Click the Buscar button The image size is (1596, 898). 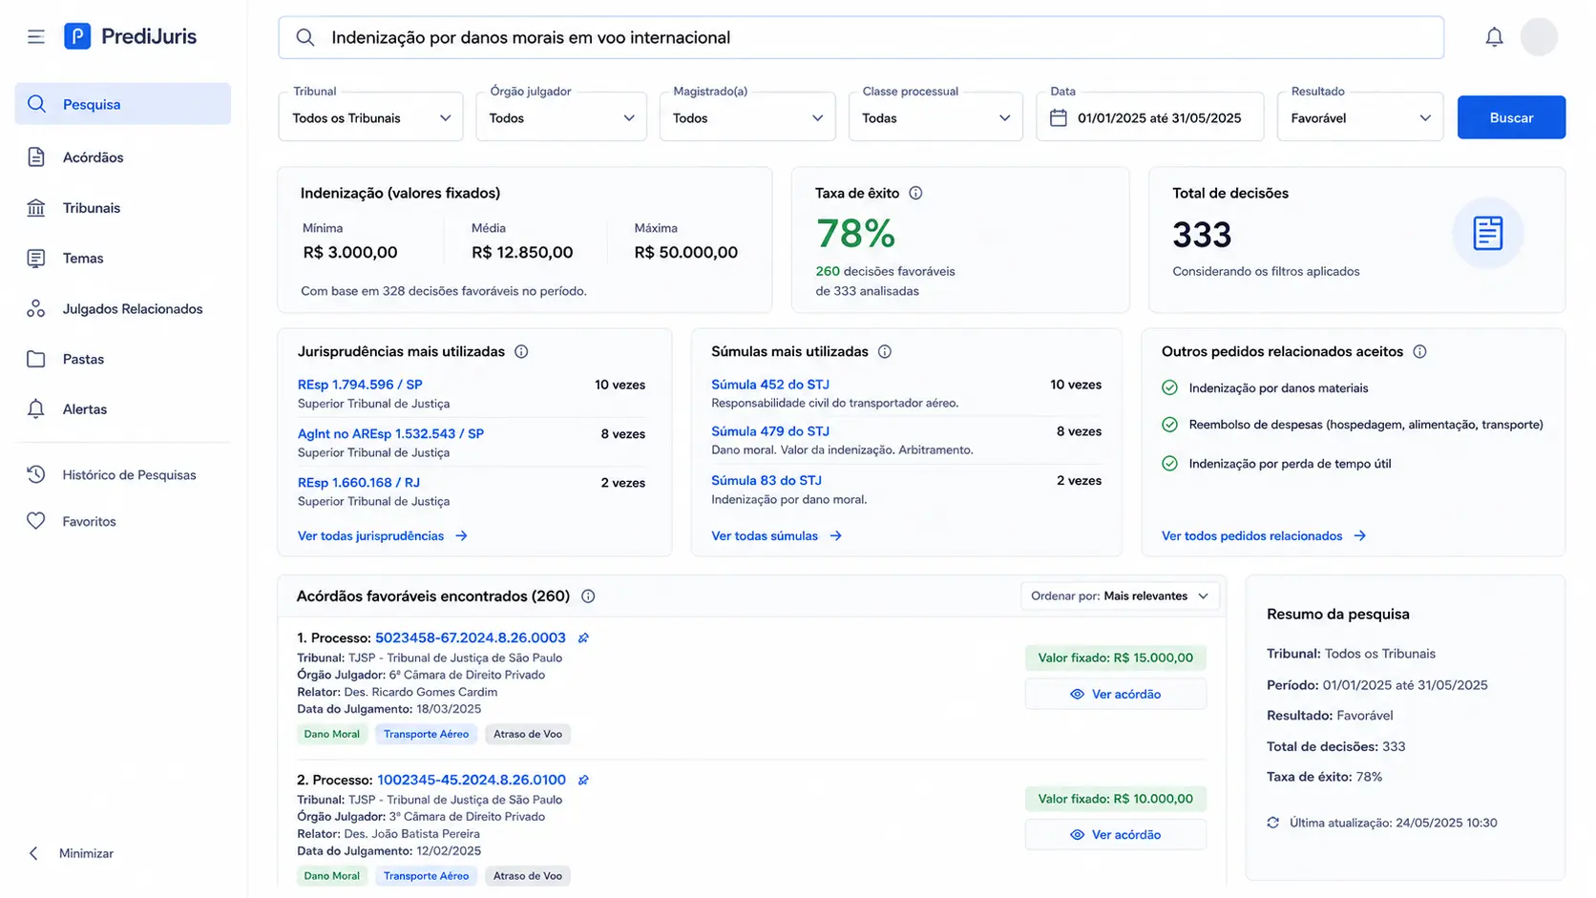[1511, 117]
